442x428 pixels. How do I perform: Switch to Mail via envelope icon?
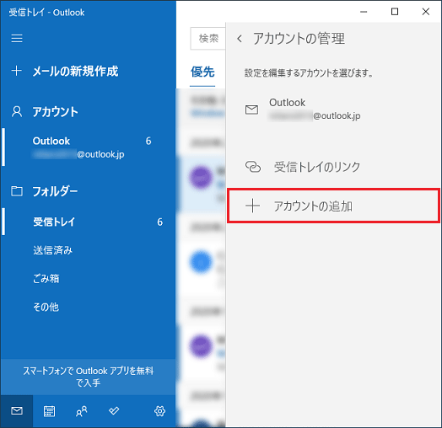point(17,411)
